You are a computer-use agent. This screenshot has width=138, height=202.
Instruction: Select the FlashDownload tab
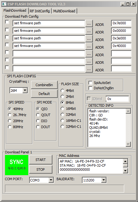pos(15,10)
